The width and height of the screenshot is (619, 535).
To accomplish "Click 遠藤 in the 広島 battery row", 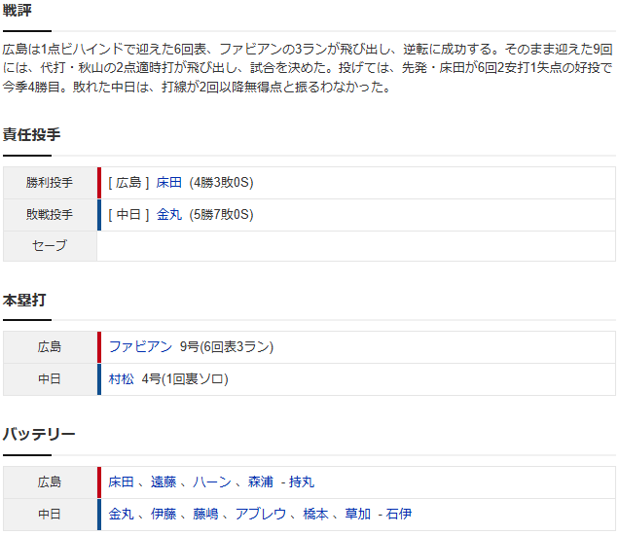I will coord(164,481).
